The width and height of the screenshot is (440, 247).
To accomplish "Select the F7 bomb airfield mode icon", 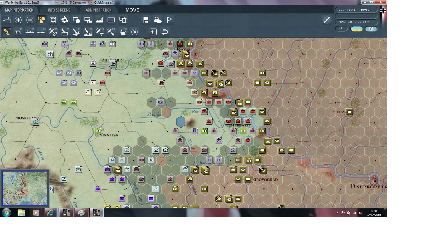I will 76,32.
